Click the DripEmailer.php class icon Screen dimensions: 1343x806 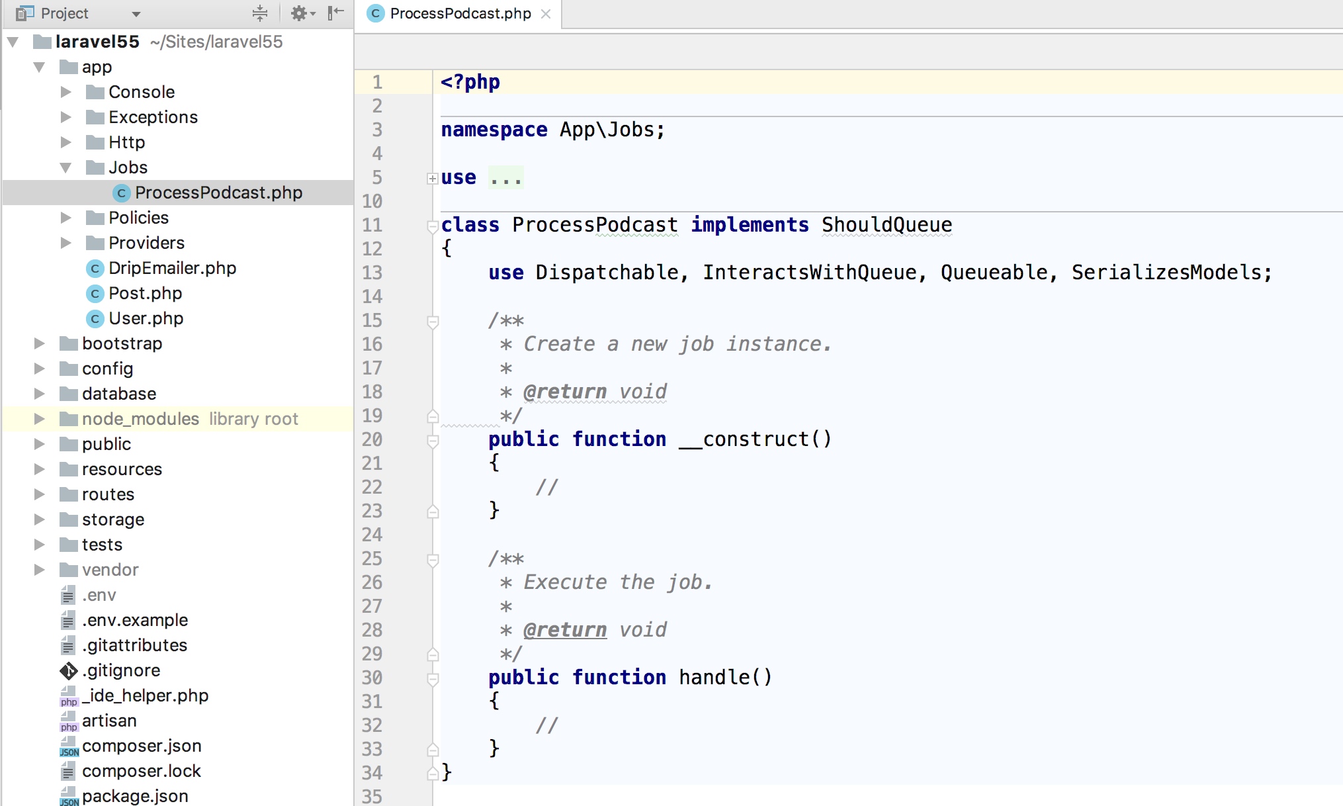click(x=95, y=268)
